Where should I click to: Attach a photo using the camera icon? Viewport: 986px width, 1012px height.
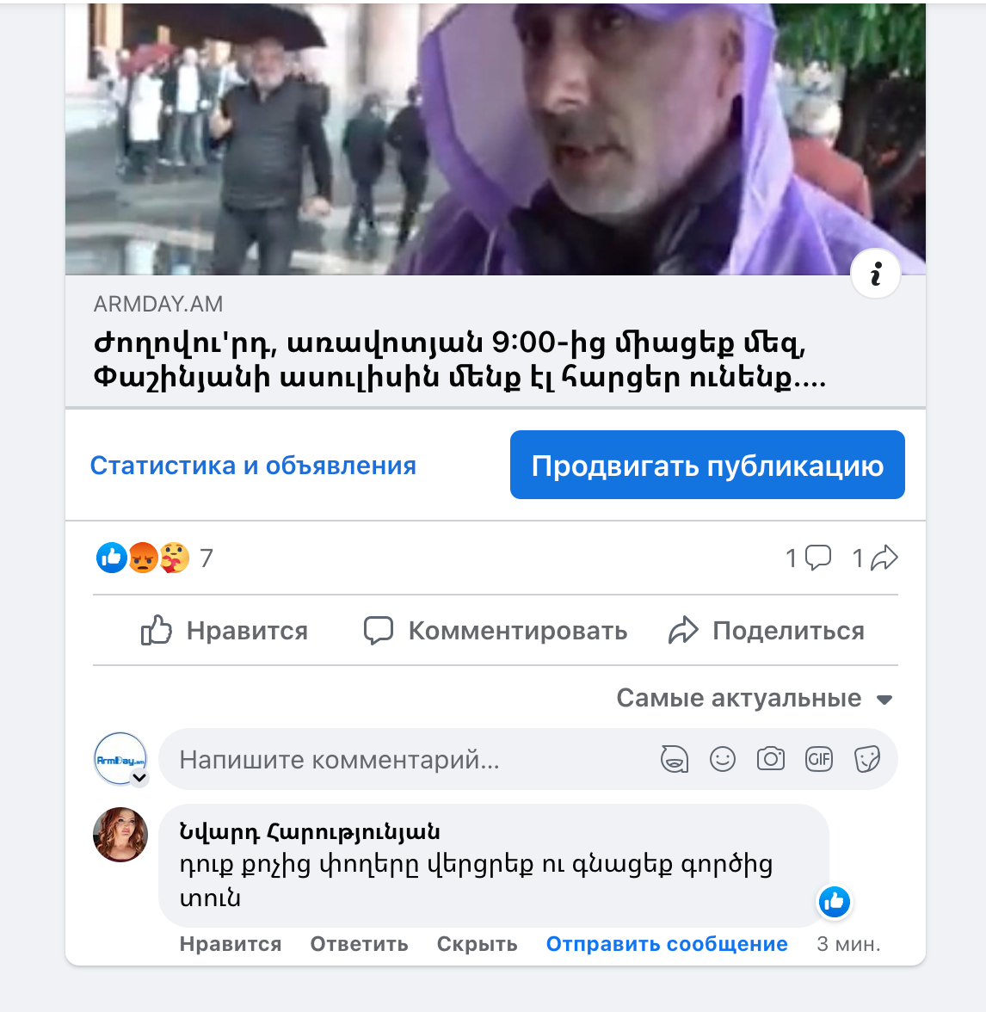coord(771,759)
